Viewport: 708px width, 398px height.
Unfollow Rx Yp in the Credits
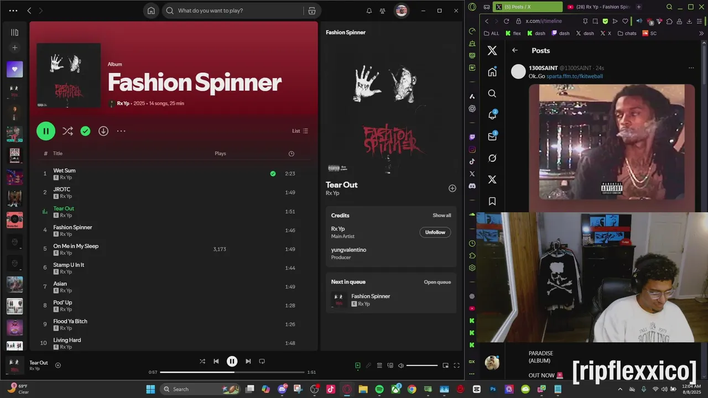click(435, 232)
